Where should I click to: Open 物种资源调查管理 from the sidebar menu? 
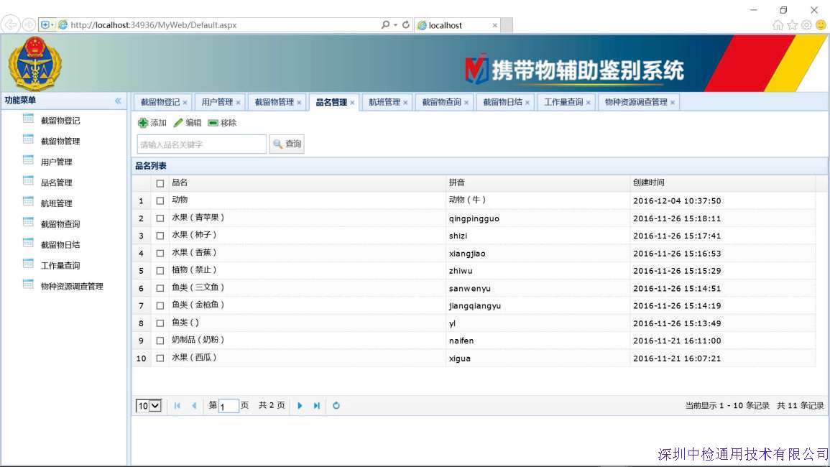point(72,287)
